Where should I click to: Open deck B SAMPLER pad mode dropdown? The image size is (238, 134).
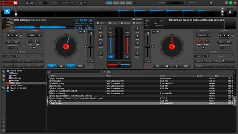[202, 56]
